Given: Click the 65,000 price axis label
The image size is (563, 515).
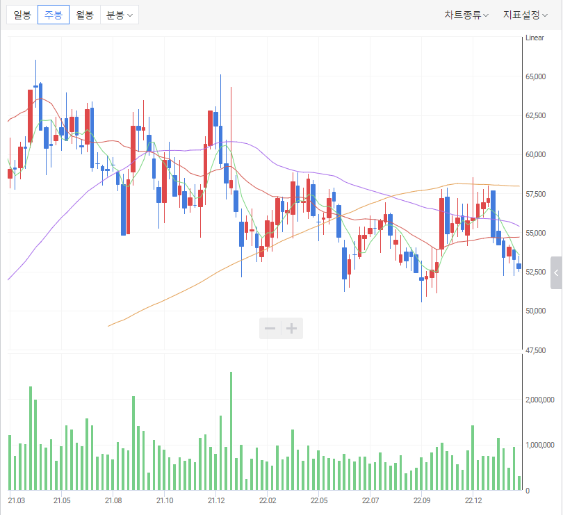Looking at the screenshot, I should point(535,76).
